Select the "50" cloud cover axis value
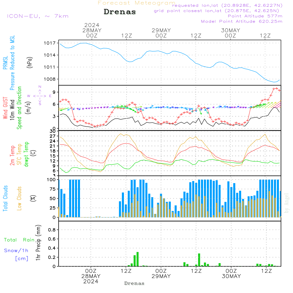This screenshot has height=293, width=293. (x=53, y=199)
